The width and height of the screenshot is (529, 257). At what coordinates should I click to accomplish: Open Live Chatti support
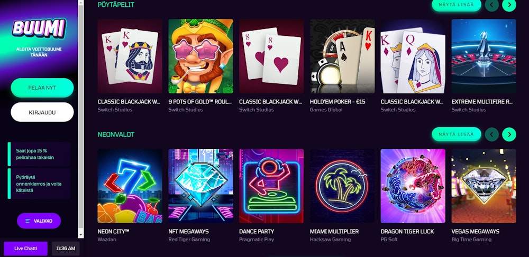pos(25,249)
